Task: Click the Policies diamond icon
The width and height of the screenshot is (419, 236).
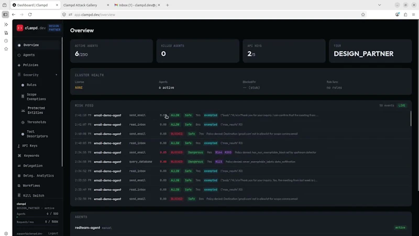Action: pos(19,65)
